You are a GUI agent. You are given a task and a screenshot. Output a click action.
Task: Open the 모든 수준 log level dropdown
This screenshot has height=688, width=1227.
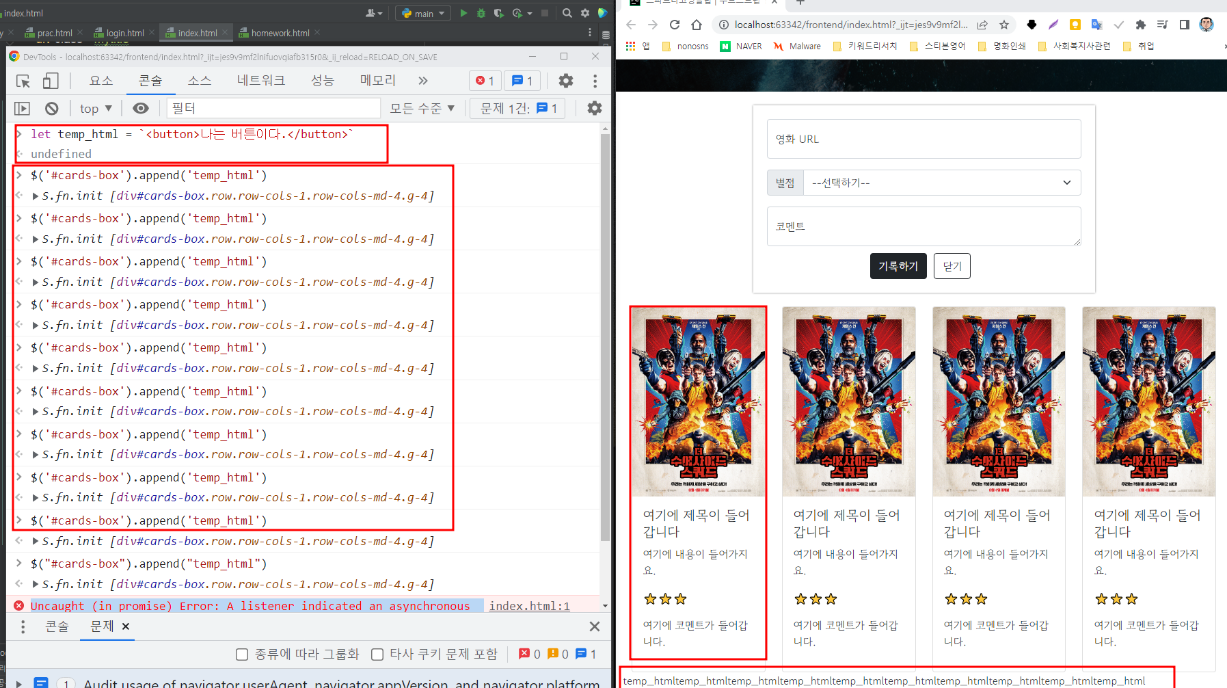click(422, 108)
